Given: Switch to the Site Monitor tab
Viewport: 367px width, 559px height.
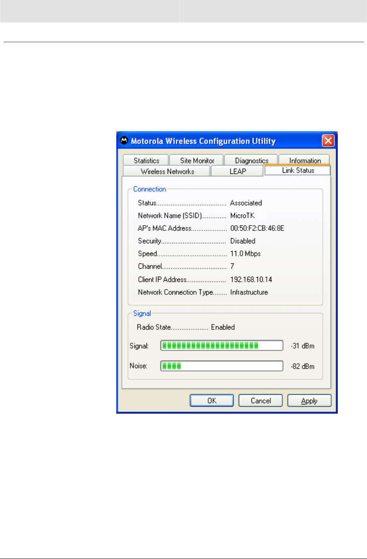Looking at the screenshot, I should tap(197, 160).
